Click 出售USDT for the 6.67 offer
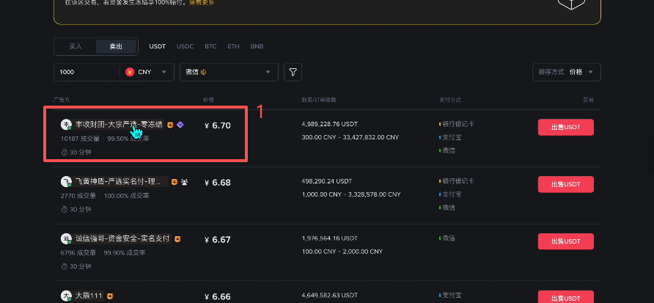Image resolution: width=654 pixels, height=303 pixels. tap(565, 241)
